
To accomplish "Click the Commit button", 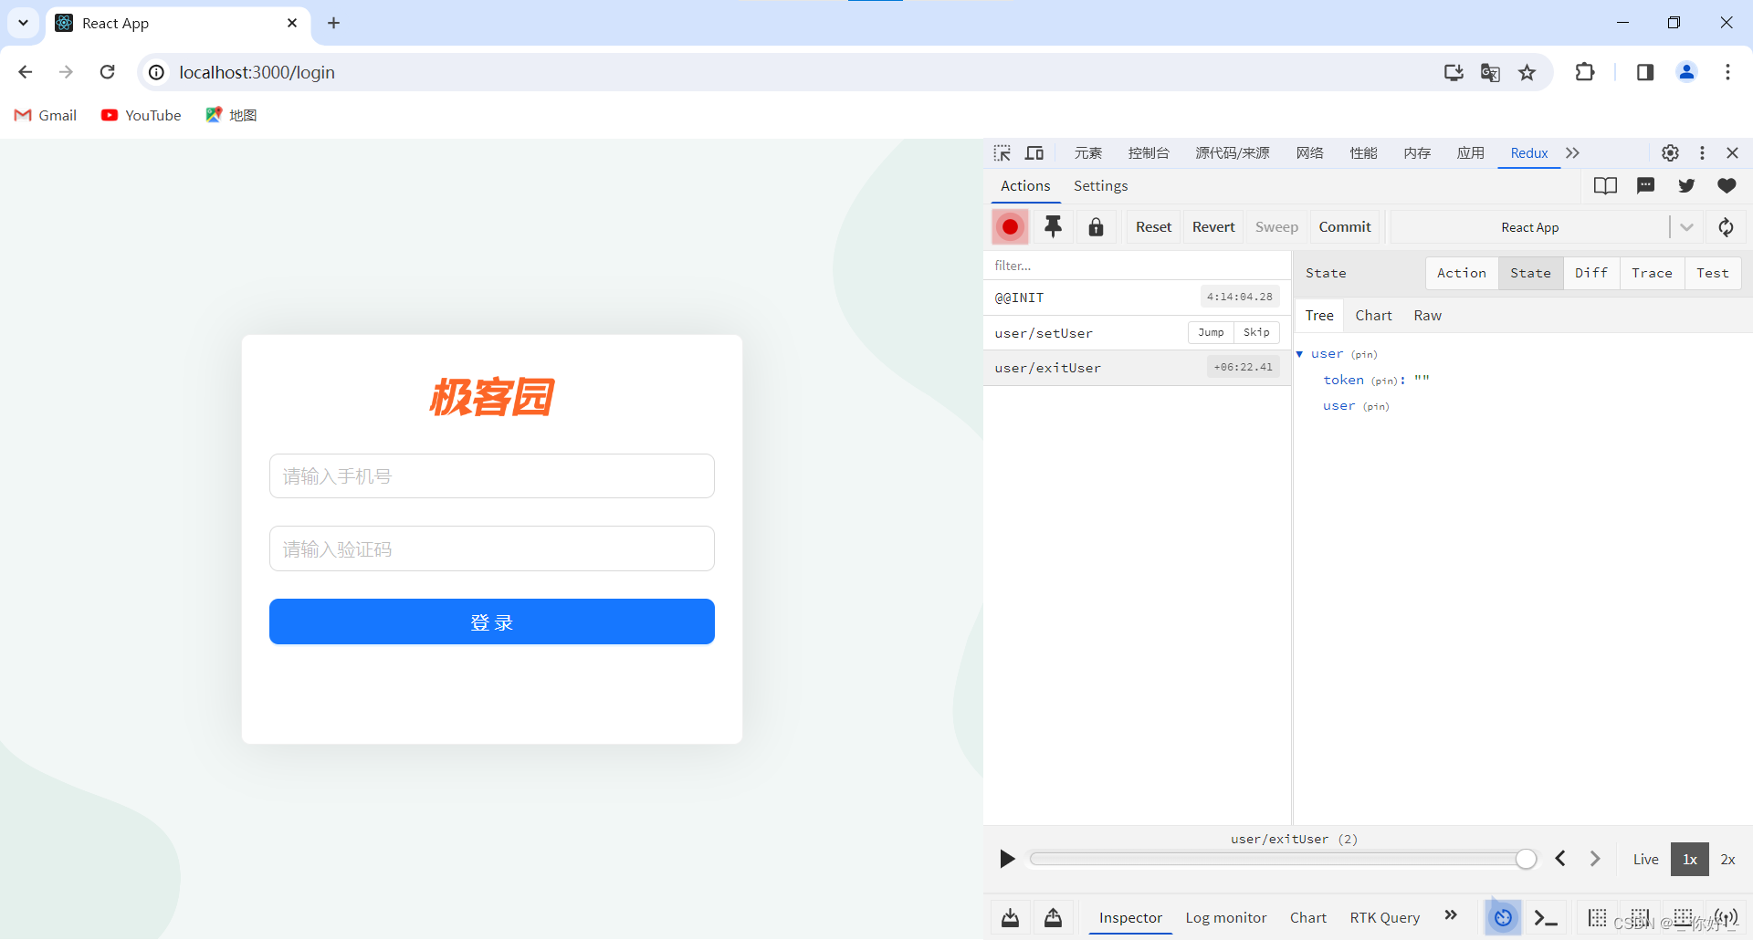I will coord(1345,226).
